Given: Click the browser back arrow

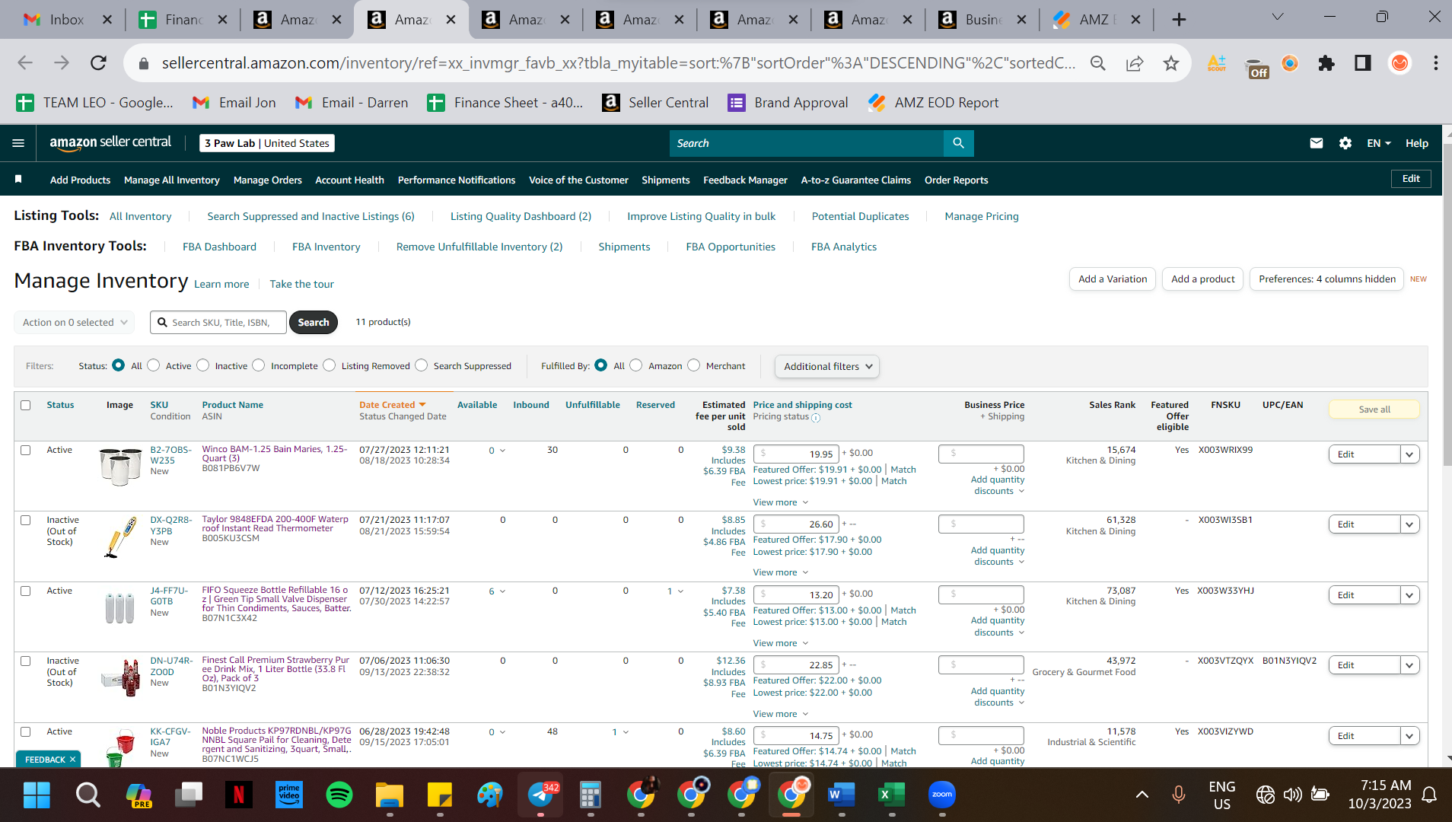Looking at the screenshot, I should click(25, 63).
